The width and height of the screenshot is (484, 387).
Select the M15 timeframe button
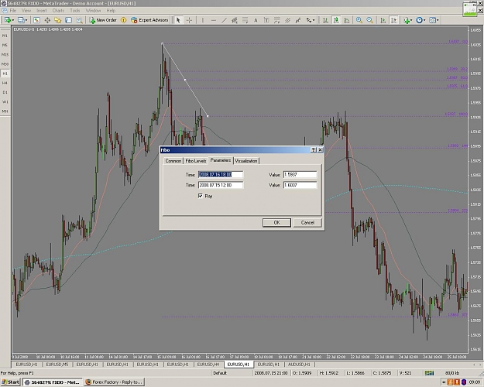pyautogui.click(x=5, y=55)
